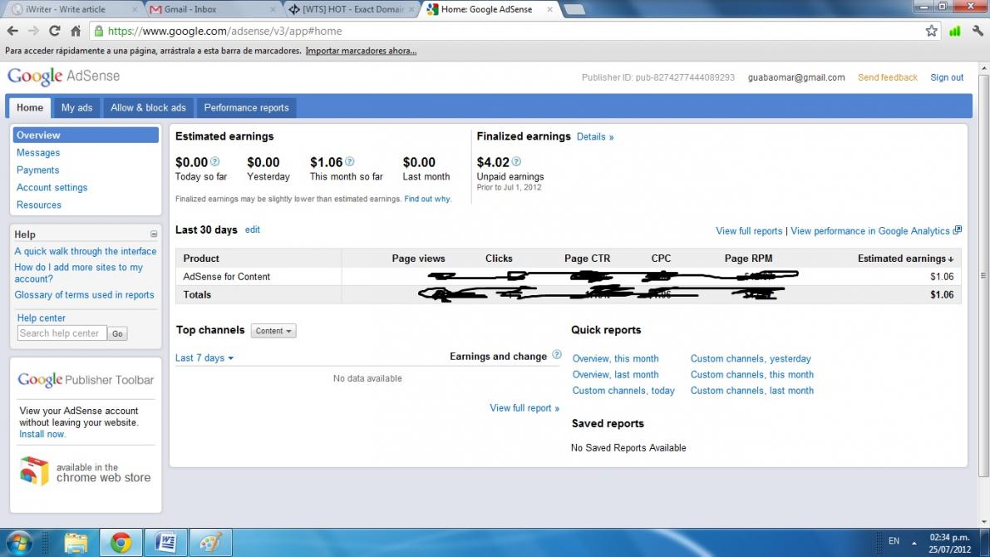This screenshot has height=557, width=990.
Task: Switch to the Gmail Inbox browser tab
Action: (212, 9)
